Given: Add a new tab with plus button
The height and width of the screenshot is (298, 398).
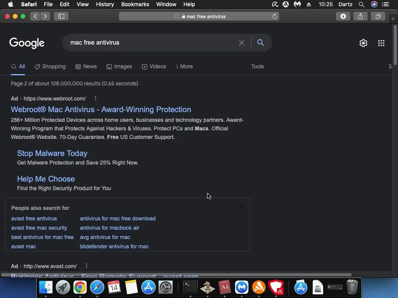Looking at the screenshot, I should 393,19.
